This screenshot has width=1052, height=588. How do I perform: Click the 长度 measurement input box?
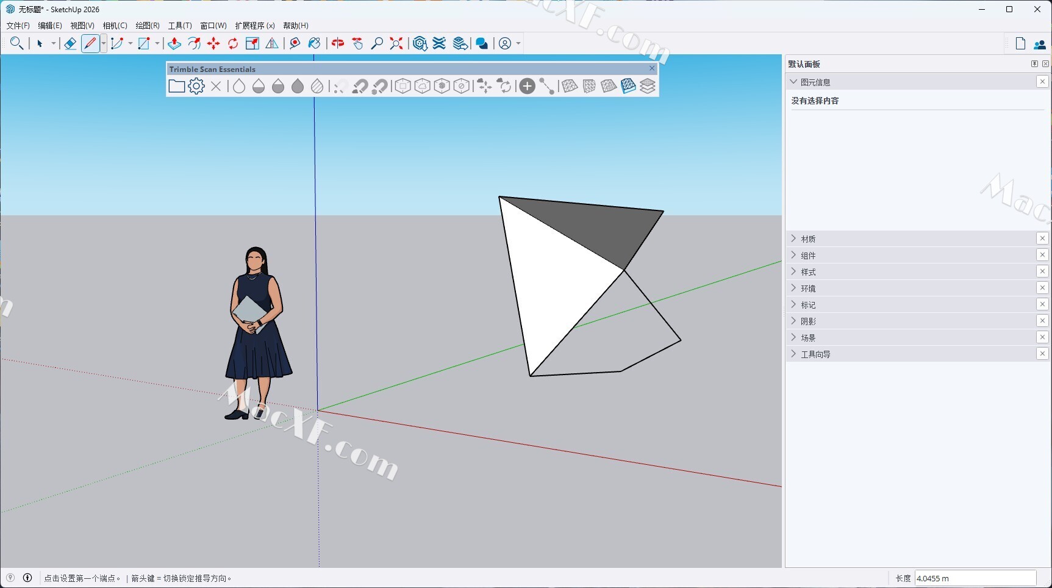click(x=975, y=578)
